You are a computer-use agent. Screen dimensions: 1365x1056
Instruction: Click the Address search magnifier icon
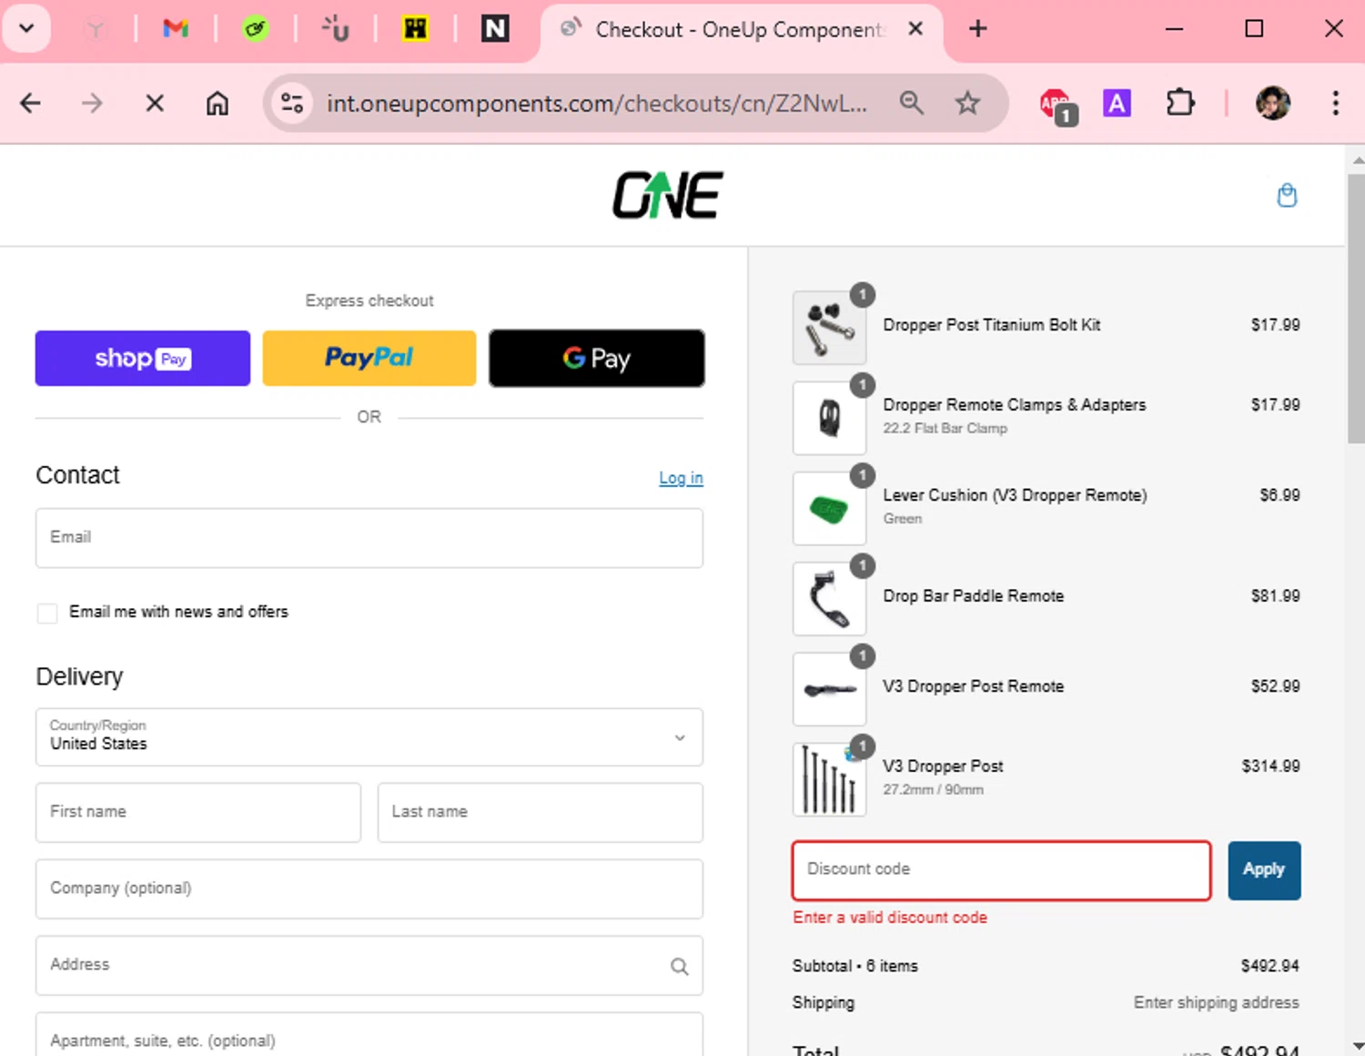point(680,966)
